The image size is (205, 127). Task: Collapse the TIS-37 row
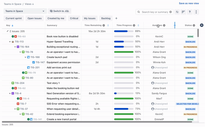click(15, 109)
